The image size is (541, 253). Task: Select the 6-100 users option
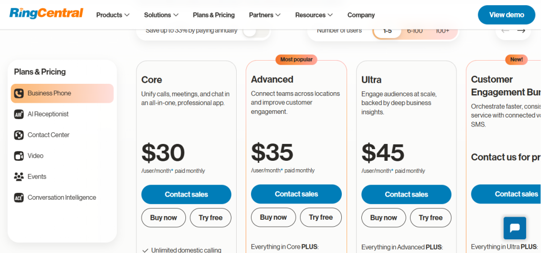415,31
